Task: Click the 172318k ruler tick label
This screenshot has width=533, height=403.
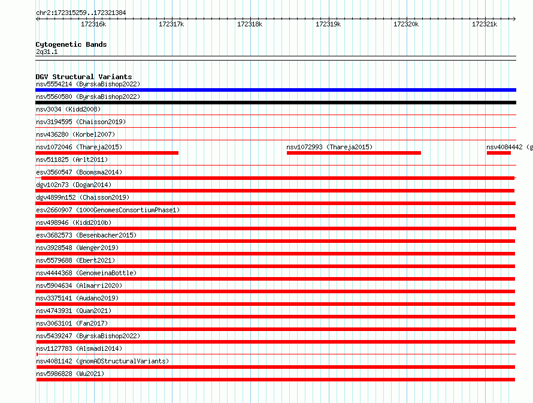Action: coord(250,24)
